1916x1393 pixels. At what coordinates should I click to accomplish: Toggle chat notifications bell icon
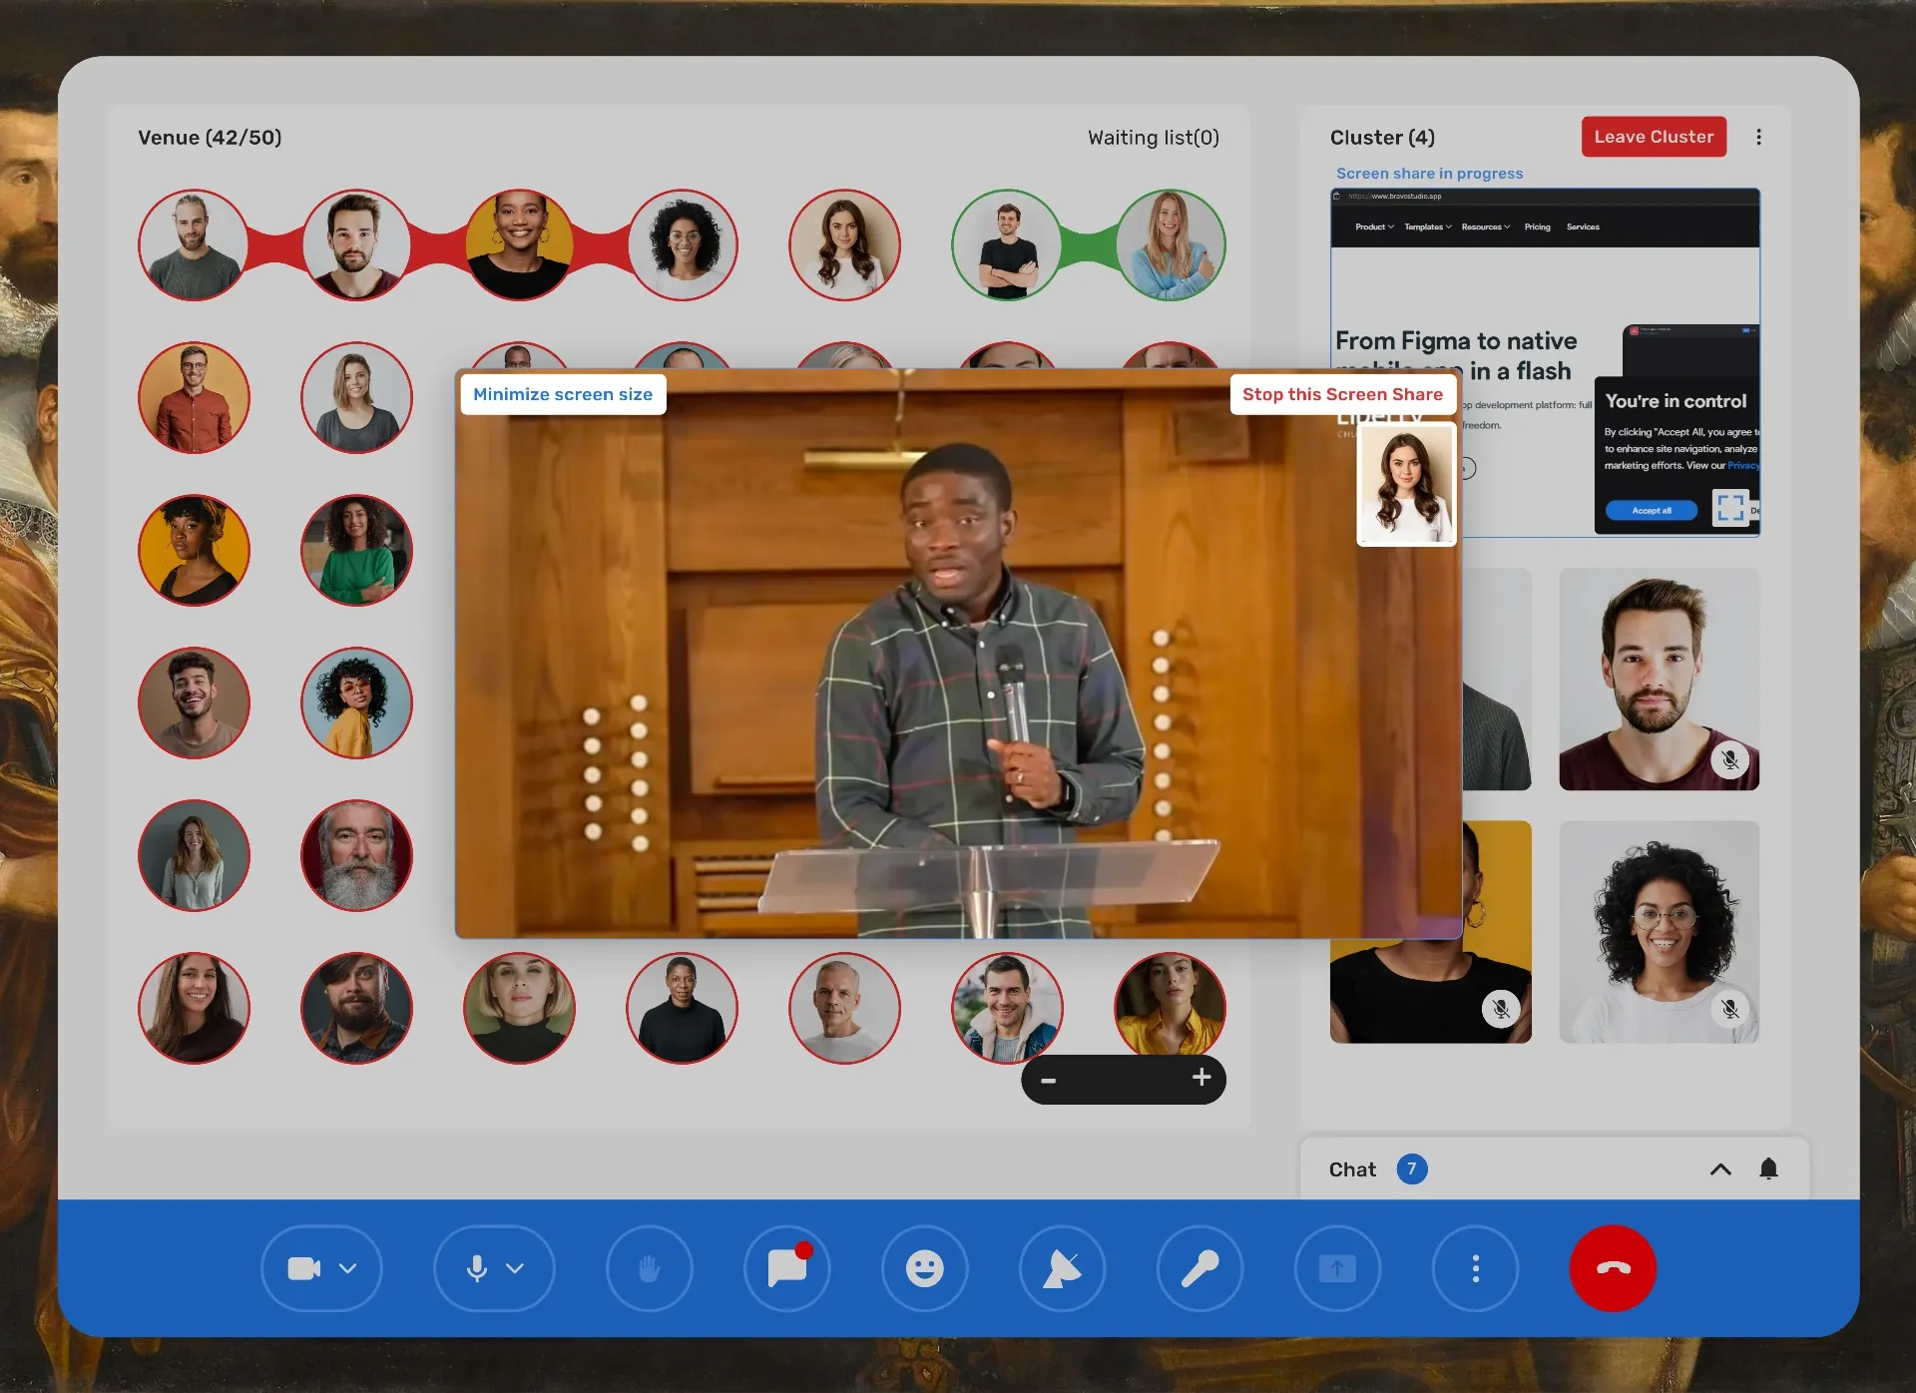pyautogui.click(x=1768, y=1168)
